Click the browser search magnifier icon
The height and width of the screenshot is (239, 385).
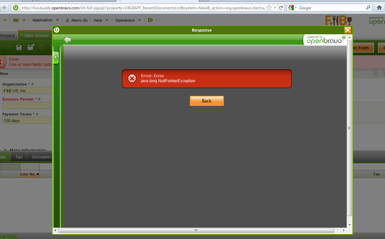click(368, 8)
